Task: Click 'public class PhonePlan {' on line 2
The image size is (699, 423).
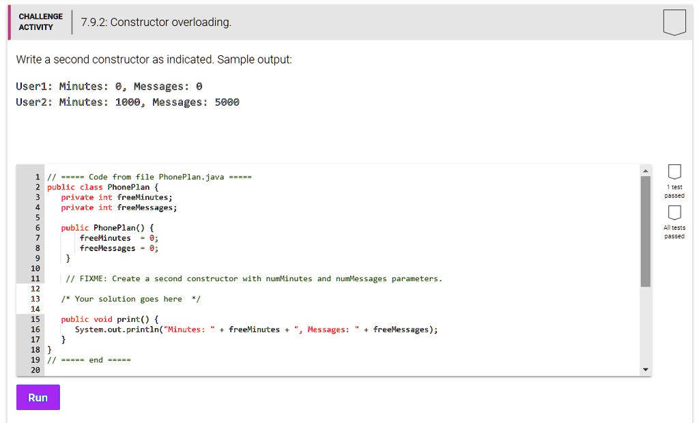Action: 102,187
